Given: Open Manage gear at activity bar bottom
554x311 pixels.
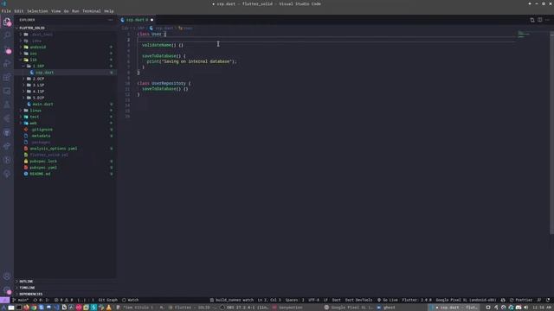Looking at the screenshot, I should (x=7, y=290).
